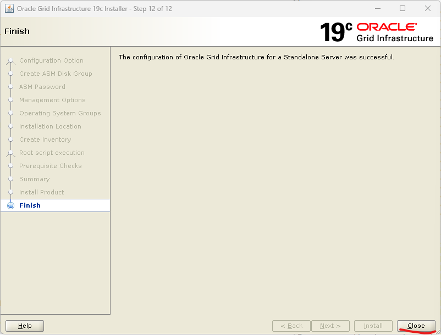Click the Finish step bullet icon
Viewport: 441px width, 335px height.
click(10, 205)
